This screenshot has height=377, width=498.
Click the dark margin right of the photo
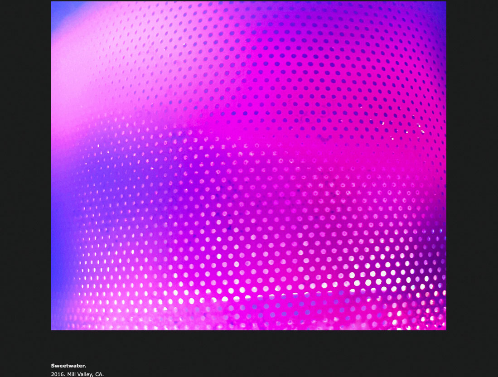click(472, 181)
